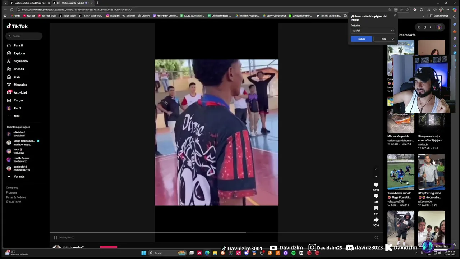Bookmark the video to favorites
The image size is (460, 259).
tap(376, 208)
